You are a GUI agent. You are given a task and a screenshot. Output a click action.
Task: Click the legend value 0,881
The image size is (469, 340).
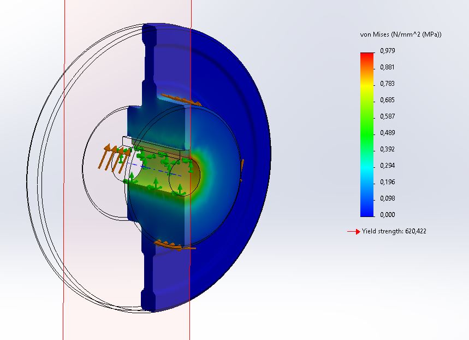[387, 67]
